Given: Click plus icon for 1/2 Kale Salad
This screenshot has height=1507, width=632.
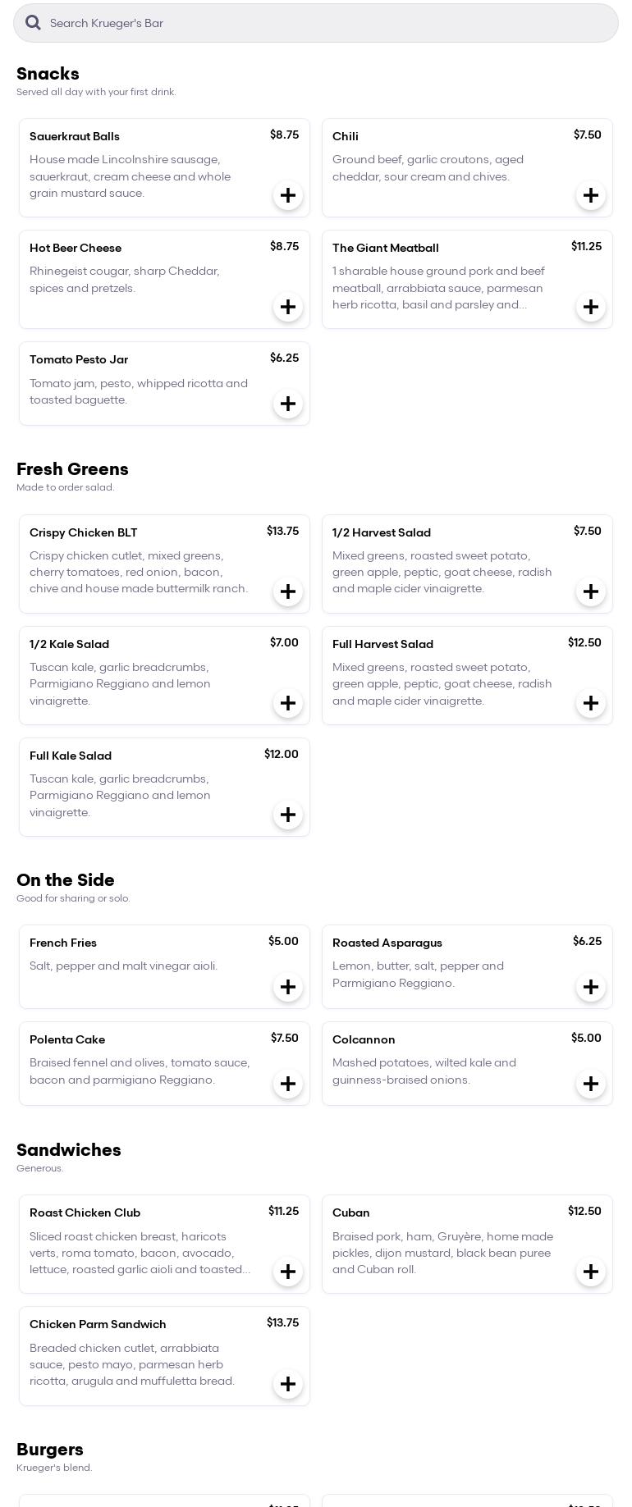Looking at the screenshot, I should (288, 703).
